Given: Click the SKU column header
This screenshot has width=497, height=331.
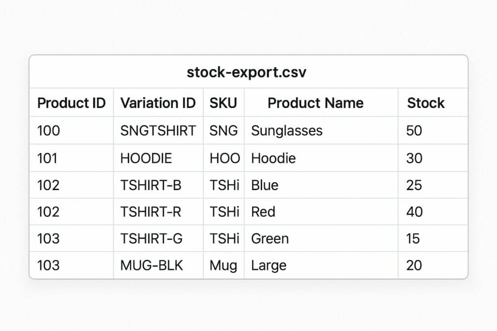Looking at the screenshot, I should tap(223, 103).
